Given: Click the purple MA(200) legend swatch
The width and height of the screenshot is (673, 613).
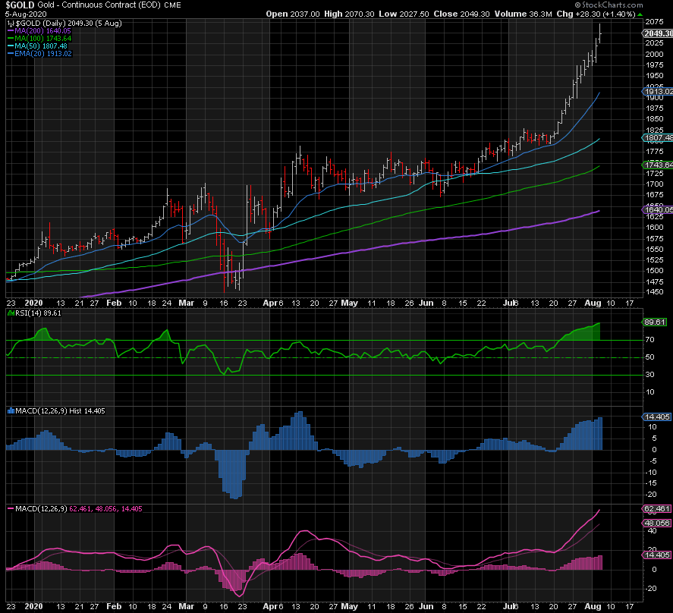Looking at the screenshot, I should tap(11, 31).
